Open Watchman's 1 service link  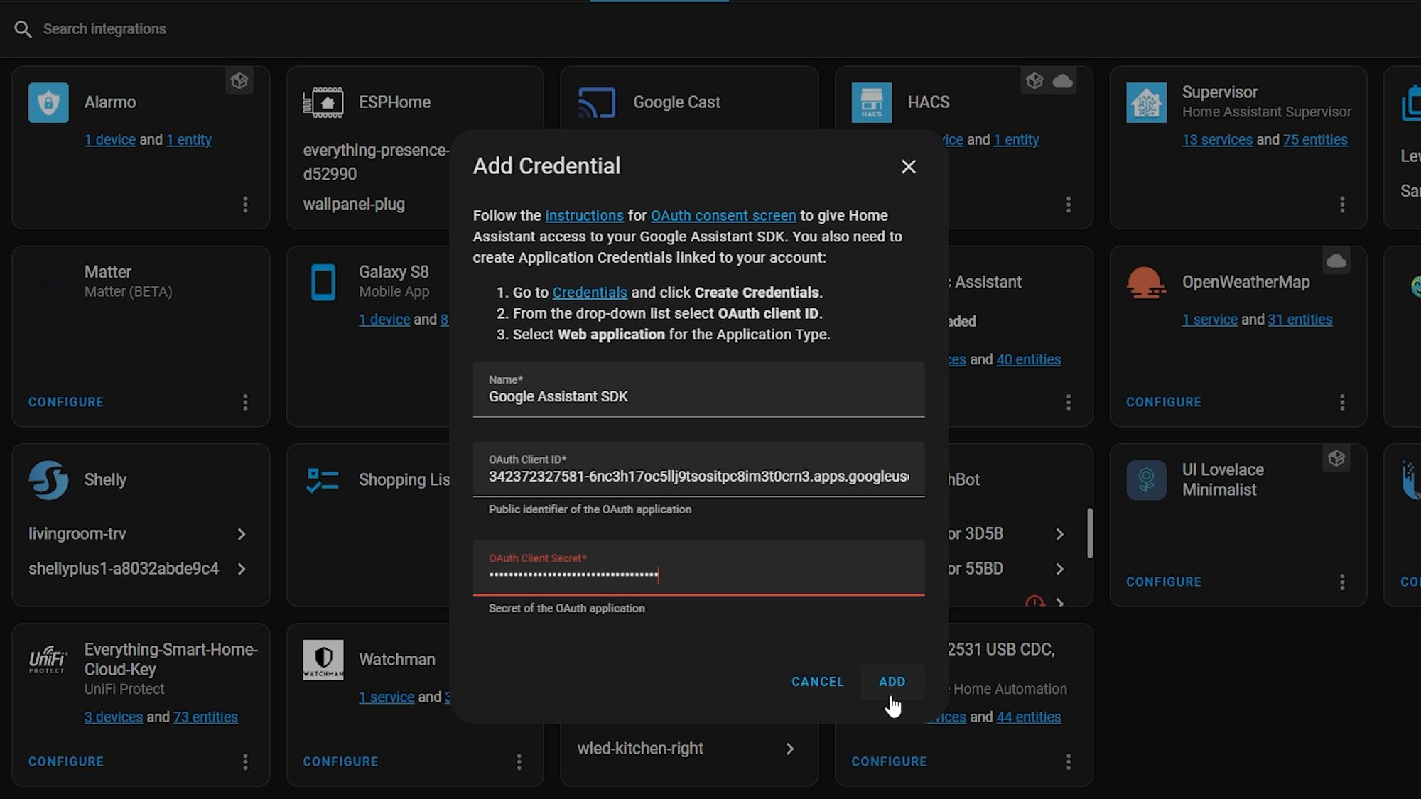387,697
